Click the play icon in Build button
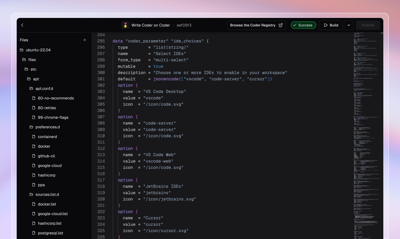Image resolution: width=400 pixels, height=239 pixels. (x=326, y=25)
